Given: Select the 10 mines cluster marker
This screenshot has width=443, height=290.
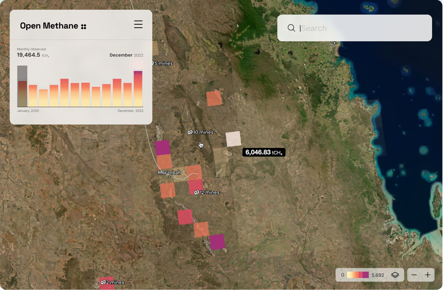Looking at the screenshot, I should coord(201,132).
